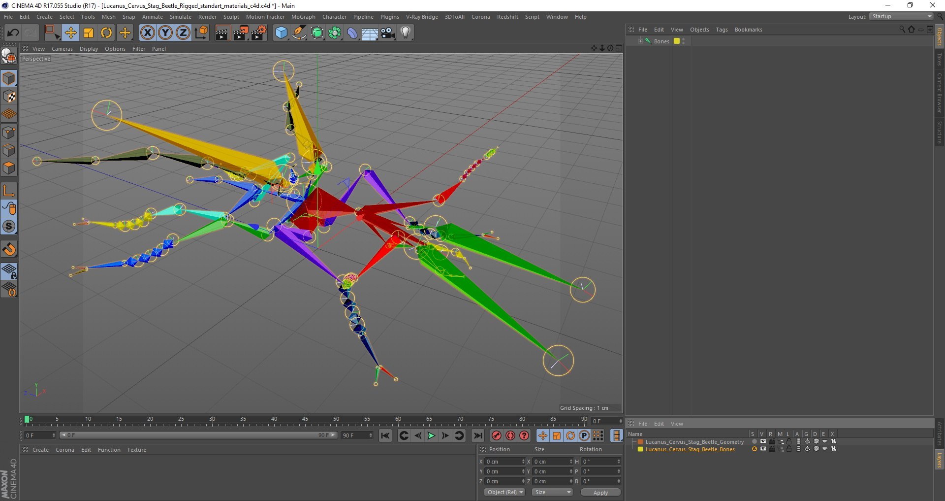Open the MoGraph menu
The width and height of the screenshot is (945, 501).
click(x=303, y=17)
